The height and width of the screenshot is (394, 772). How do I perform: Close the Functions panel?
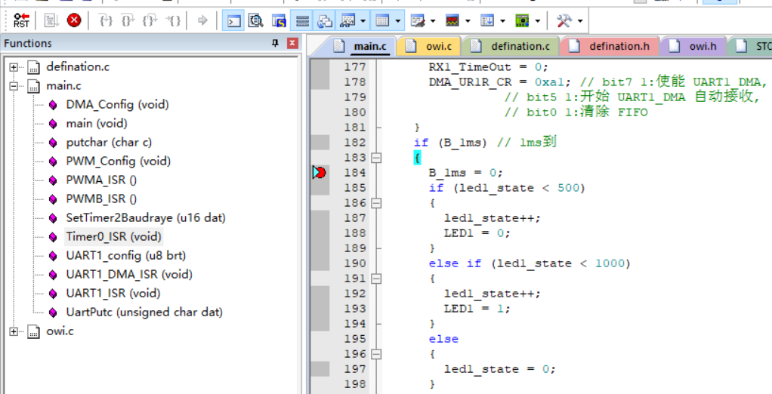[x=292, y=43]
